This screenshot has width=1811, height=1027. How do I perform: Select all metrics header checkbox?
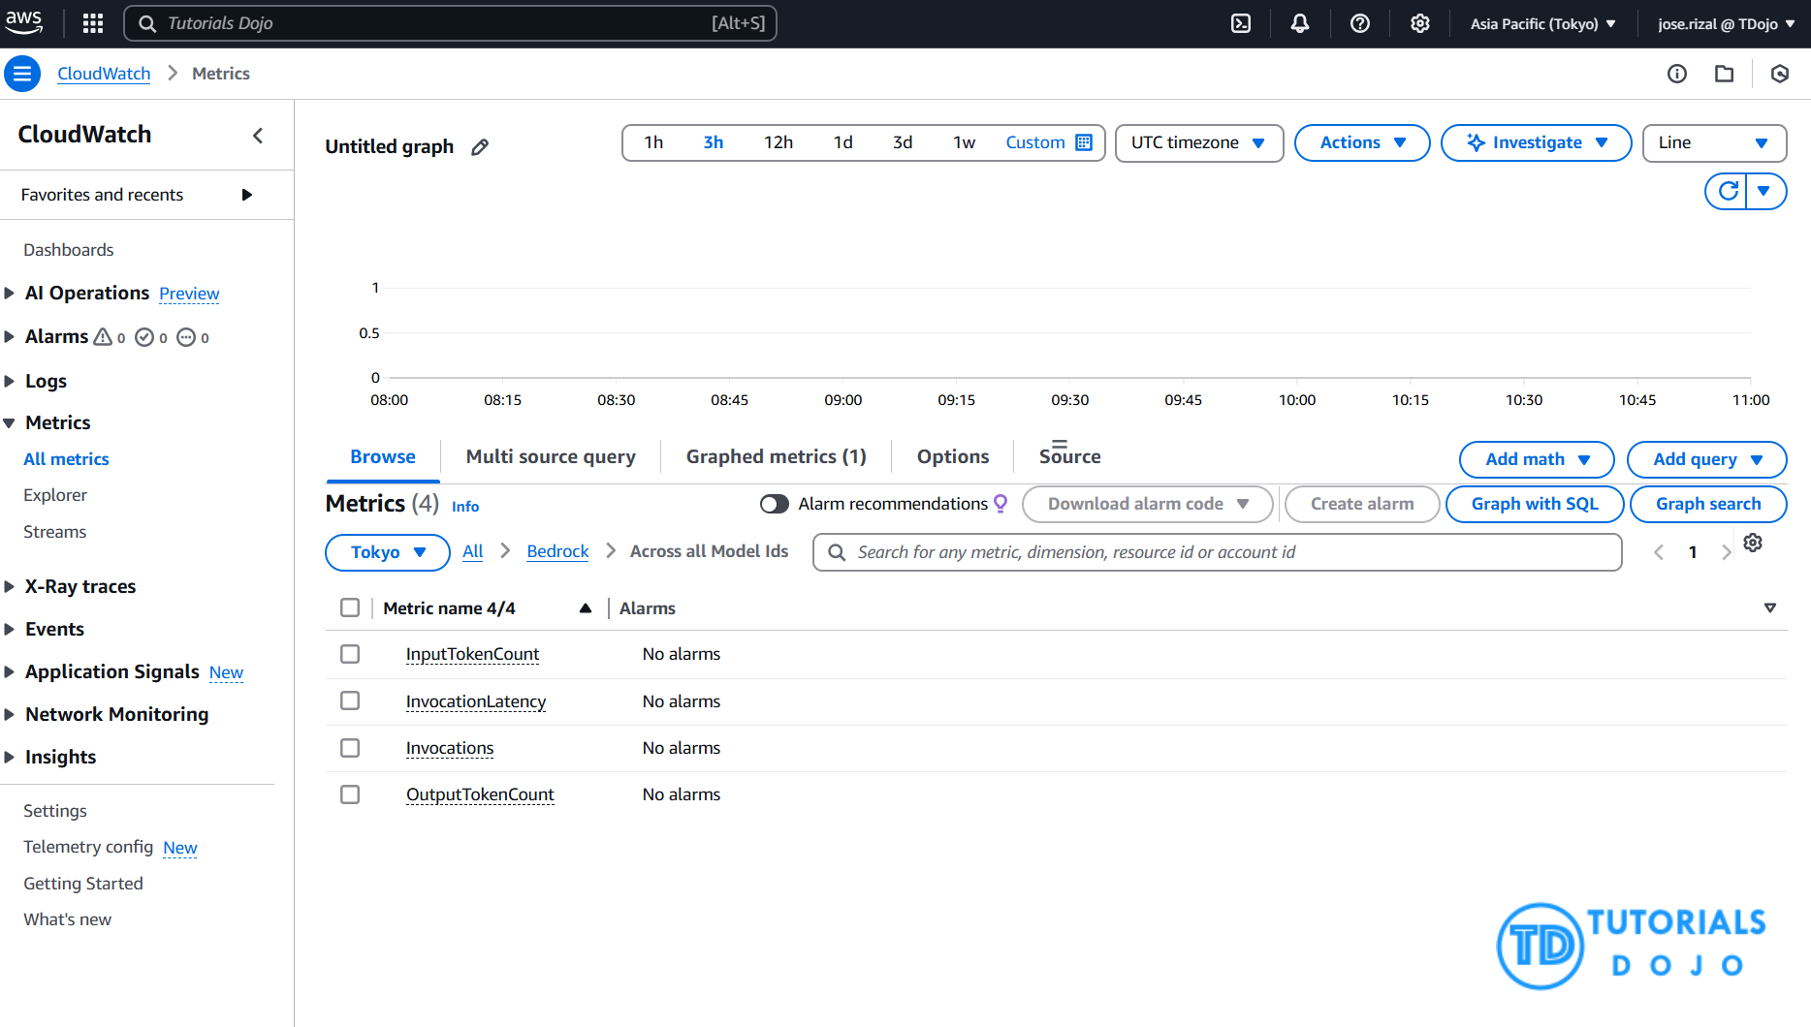[x=350, y=607]
